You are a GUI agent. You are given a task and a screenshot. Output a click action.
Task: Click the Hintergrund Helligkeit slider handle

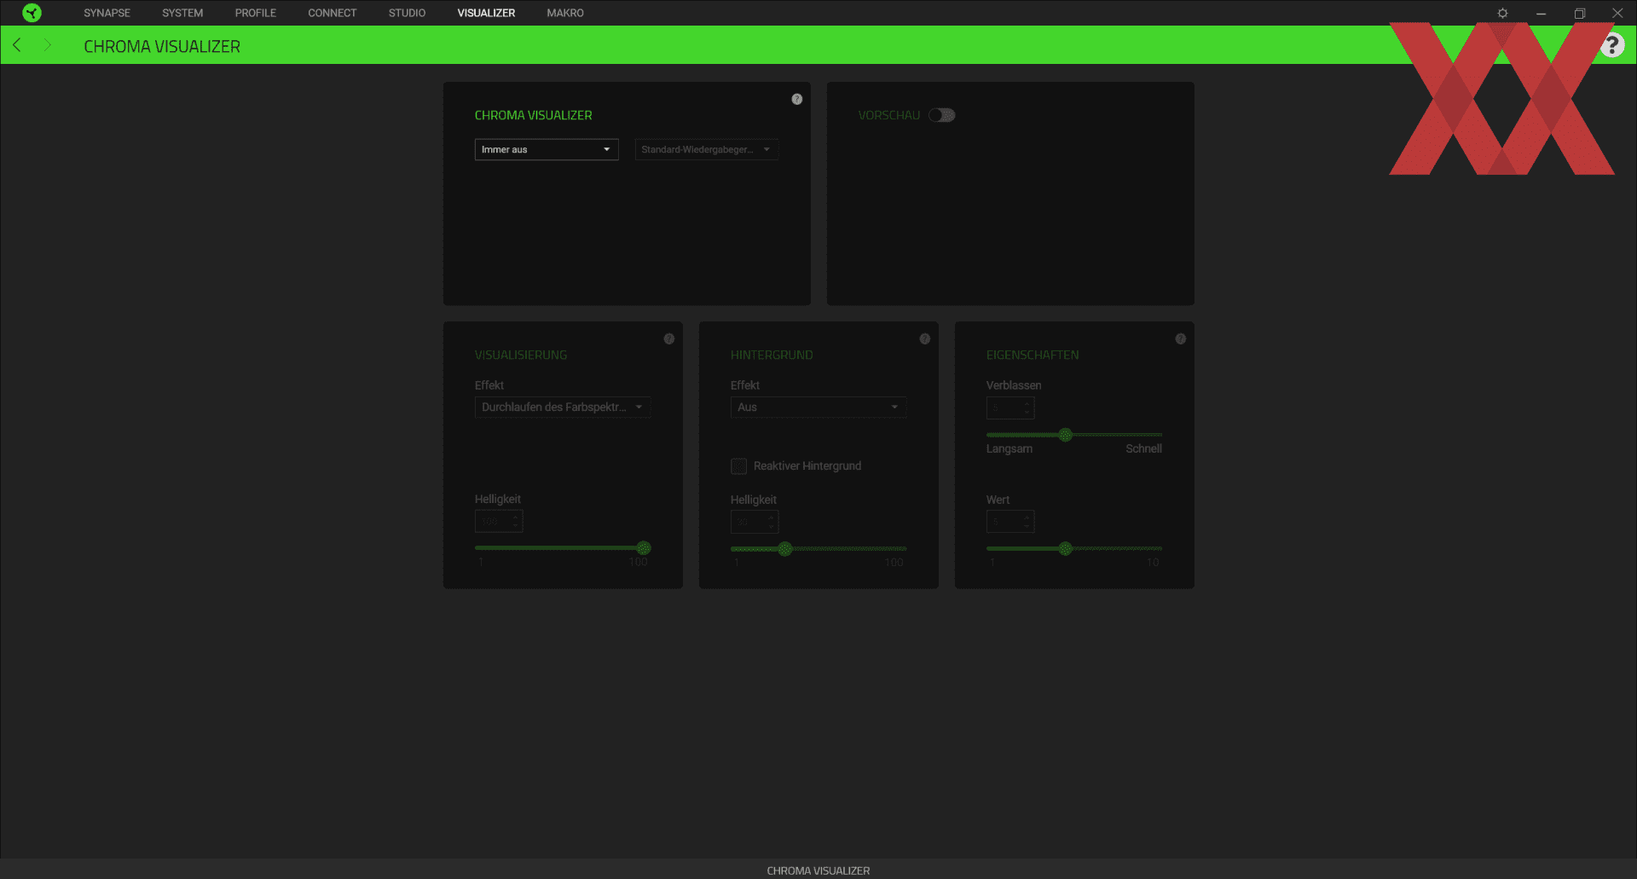pos(785,548)
